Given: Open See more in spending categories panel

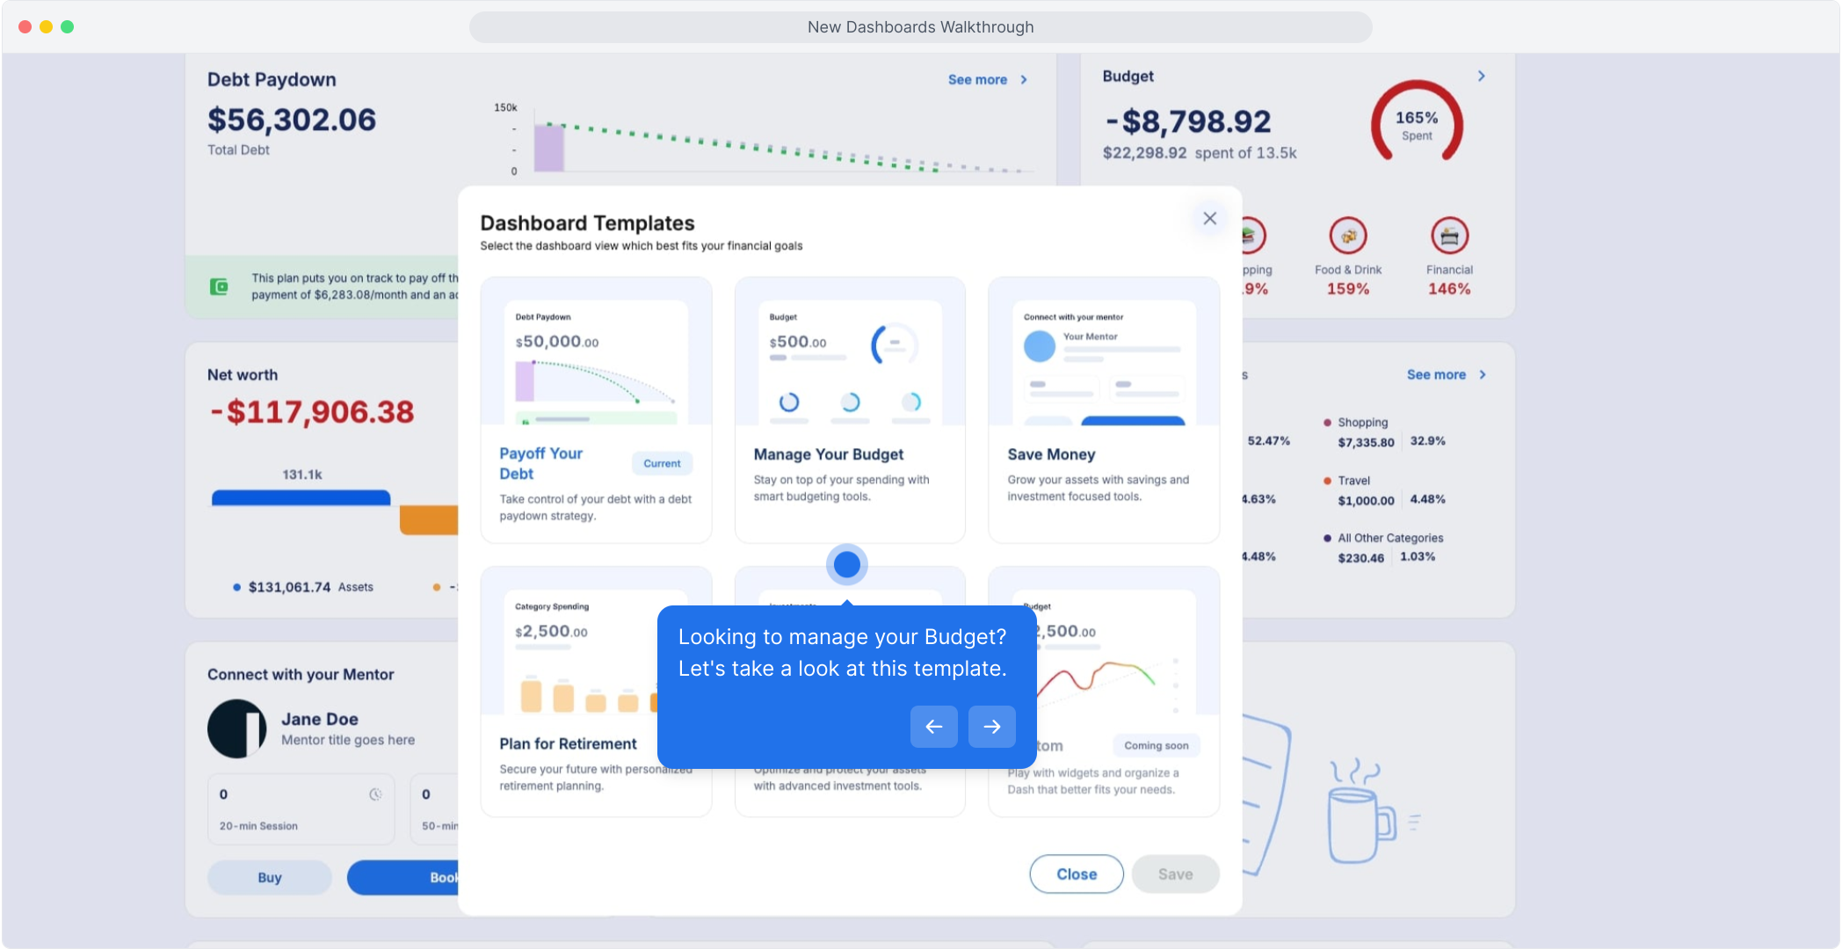Looking at the screenshot, I should click(1446, 375).
